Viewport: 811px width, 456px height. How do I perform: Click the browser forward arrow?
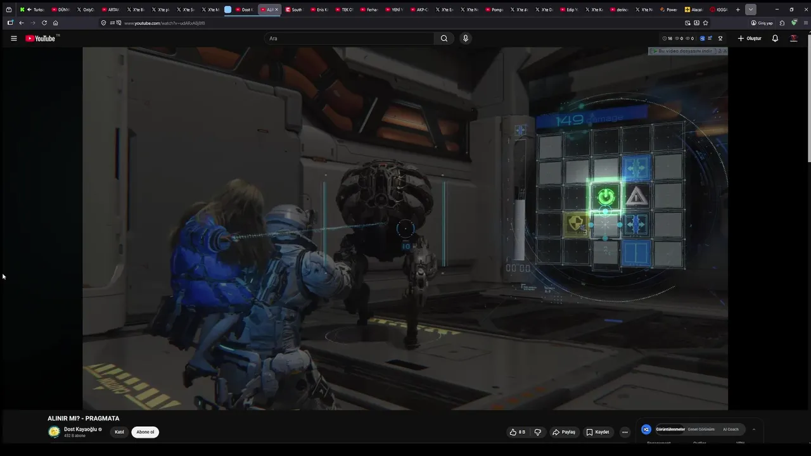click(33, 23)
